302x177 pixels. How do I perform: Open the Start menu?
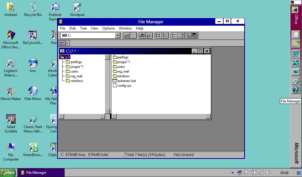coord(7,173)
